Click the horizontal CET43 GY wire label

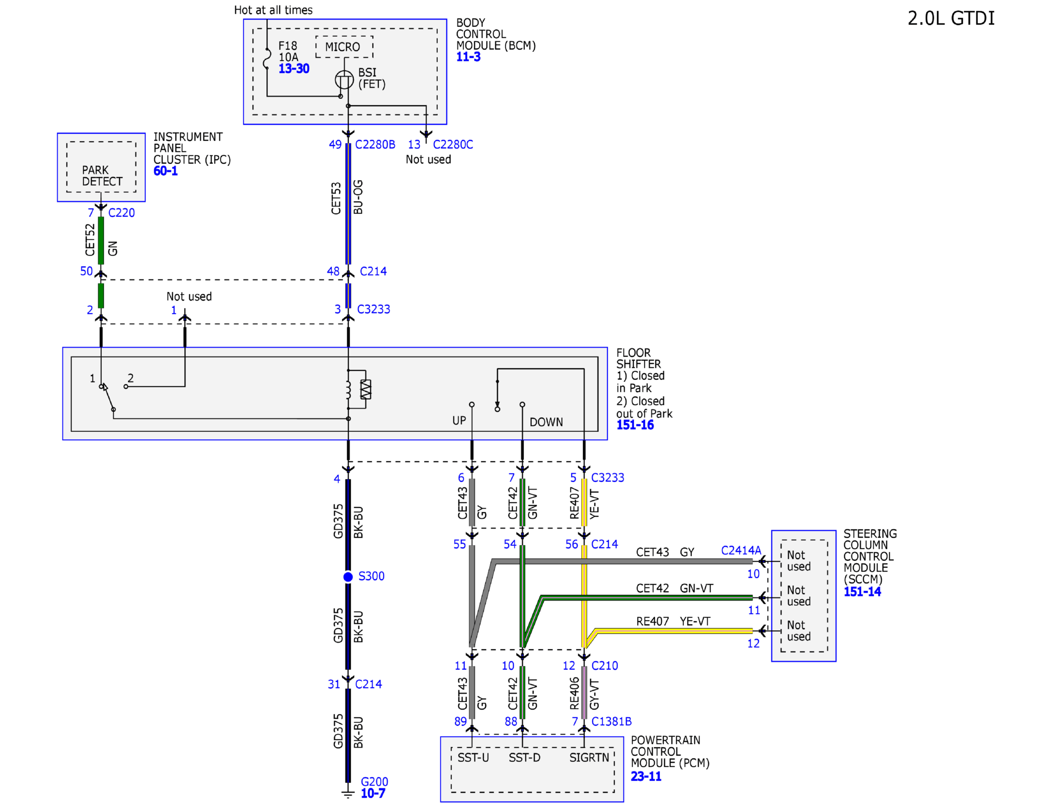664,551
